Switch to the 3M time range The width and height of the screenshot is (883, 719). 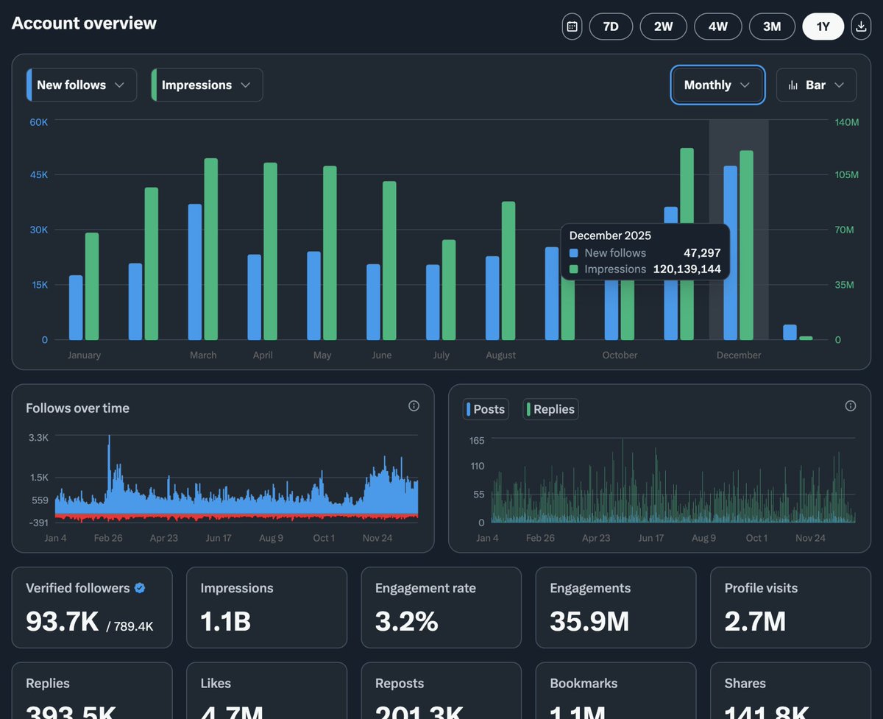(772, 26)
